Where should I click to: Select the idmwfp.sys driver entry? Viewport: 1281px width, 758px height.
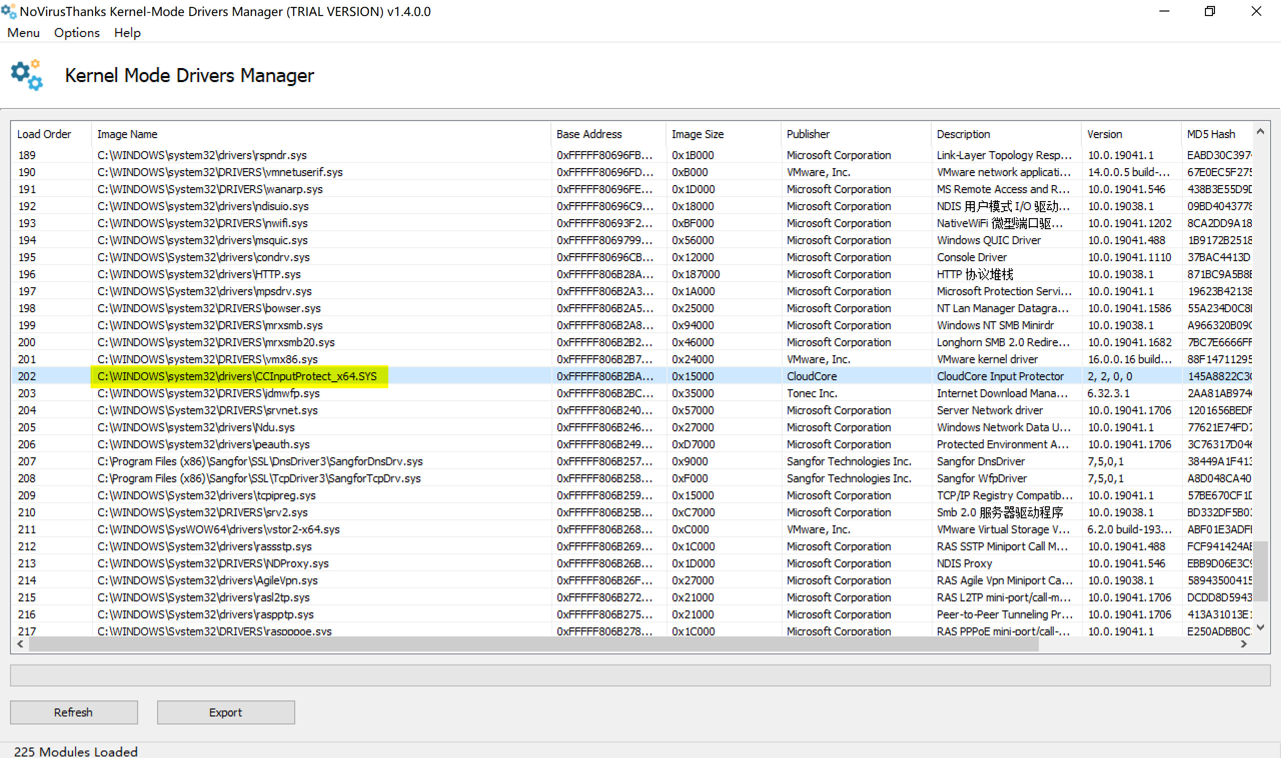(x=632, y=393)
